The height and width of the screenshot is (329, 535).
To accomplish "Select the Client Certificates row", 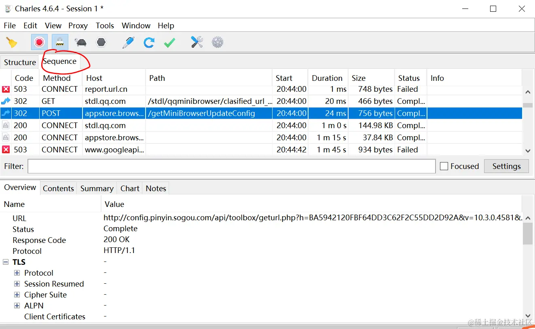I will (261, 316).
